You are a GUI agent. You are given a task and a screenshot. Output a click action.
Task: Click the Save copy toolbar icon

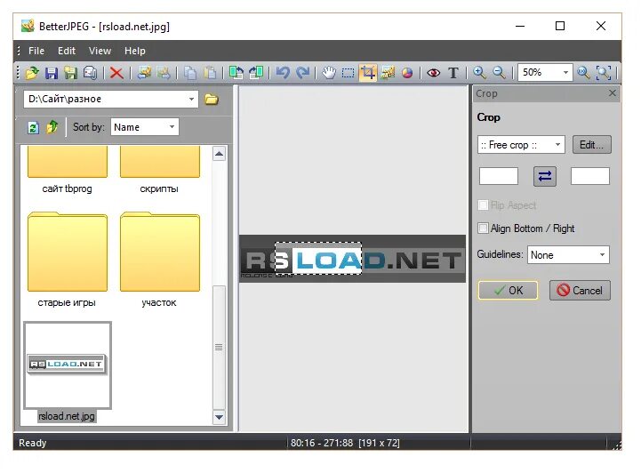90,73
